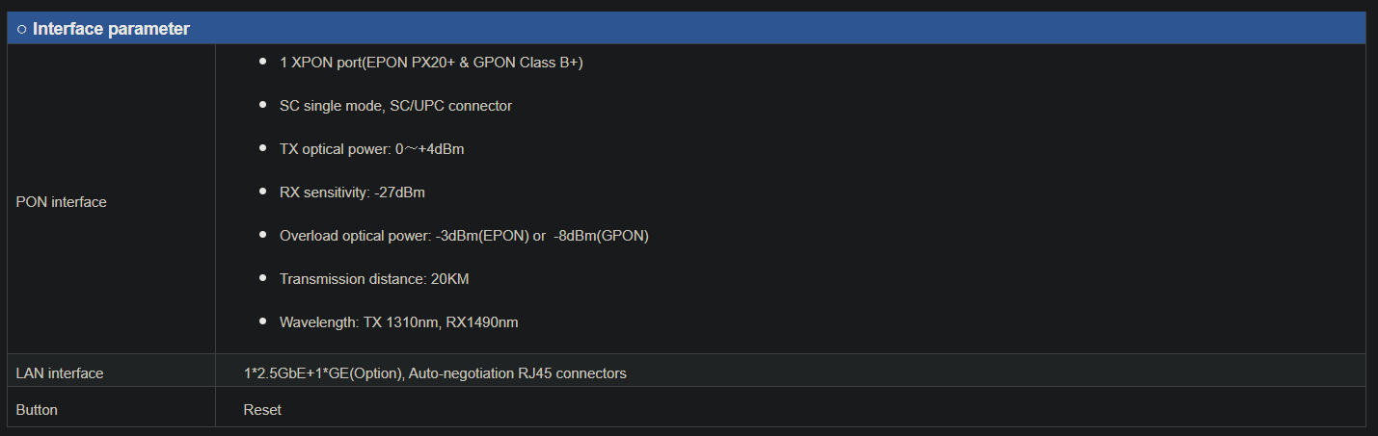
Task: Click the bullet beside Transmission distance
Action: point(263,278)
